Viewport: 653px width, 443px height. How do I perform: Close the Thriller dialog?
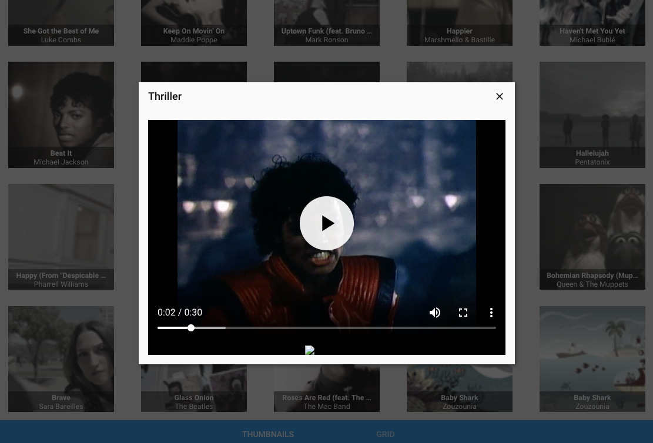coord(500,96)
